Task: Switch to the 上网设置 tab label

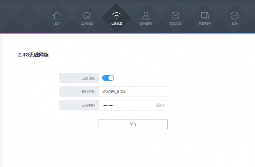Action: 87,23
